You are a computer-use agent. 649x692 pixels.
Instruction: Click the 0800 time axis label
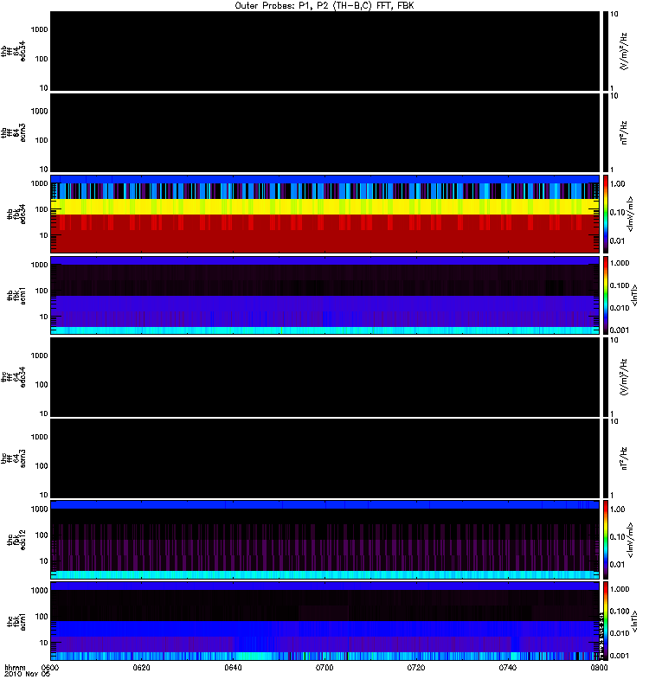599,667
